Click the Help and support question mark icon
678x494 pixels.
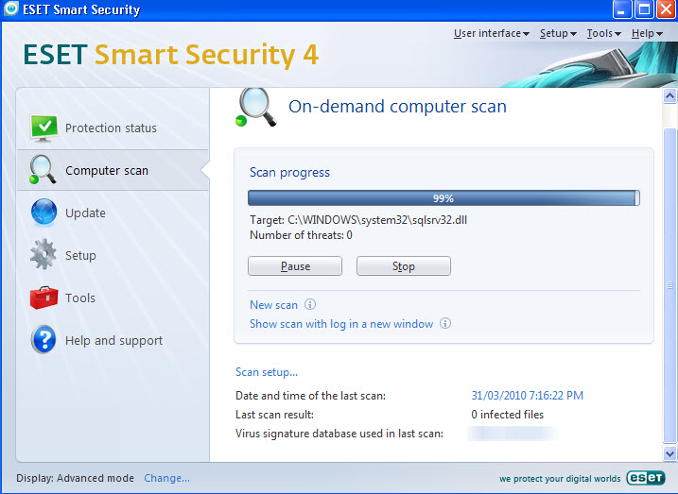coord(43,339)
